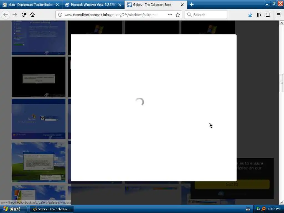Image resolution: width=284 pixels, height=213 pixels.
Task: Close the nLite Deployment Tool tab
Action: pos(57,5)
